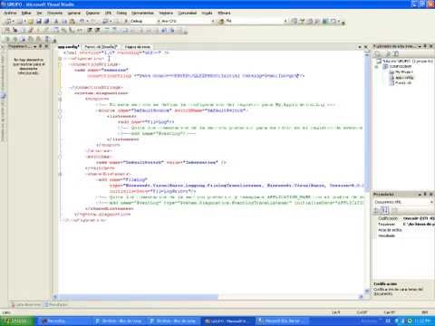Click the Paste clipboard icon

pos(72,21)
